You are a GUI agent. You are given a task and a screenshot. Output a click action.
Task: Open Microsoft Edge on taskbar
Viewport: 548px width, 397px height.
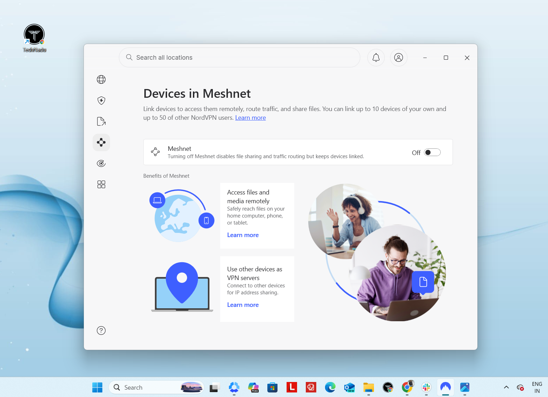(330, 387)
